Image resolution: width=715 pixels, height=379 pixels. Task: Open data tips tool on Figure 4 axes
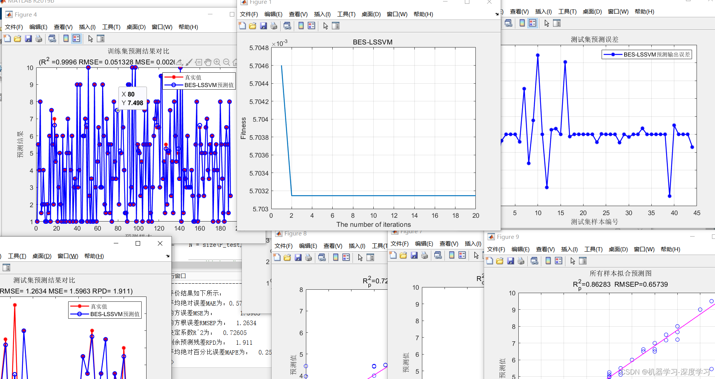(x=199, y=63)
